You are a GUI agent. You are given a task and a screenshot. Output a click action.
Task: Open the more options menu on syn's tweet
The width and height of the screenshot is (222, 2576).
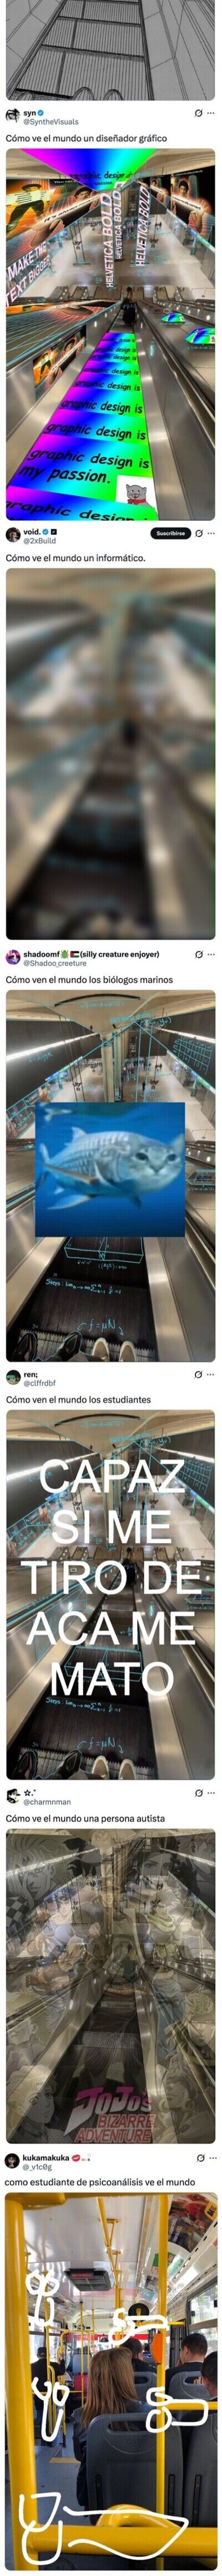tap(212, 113)
